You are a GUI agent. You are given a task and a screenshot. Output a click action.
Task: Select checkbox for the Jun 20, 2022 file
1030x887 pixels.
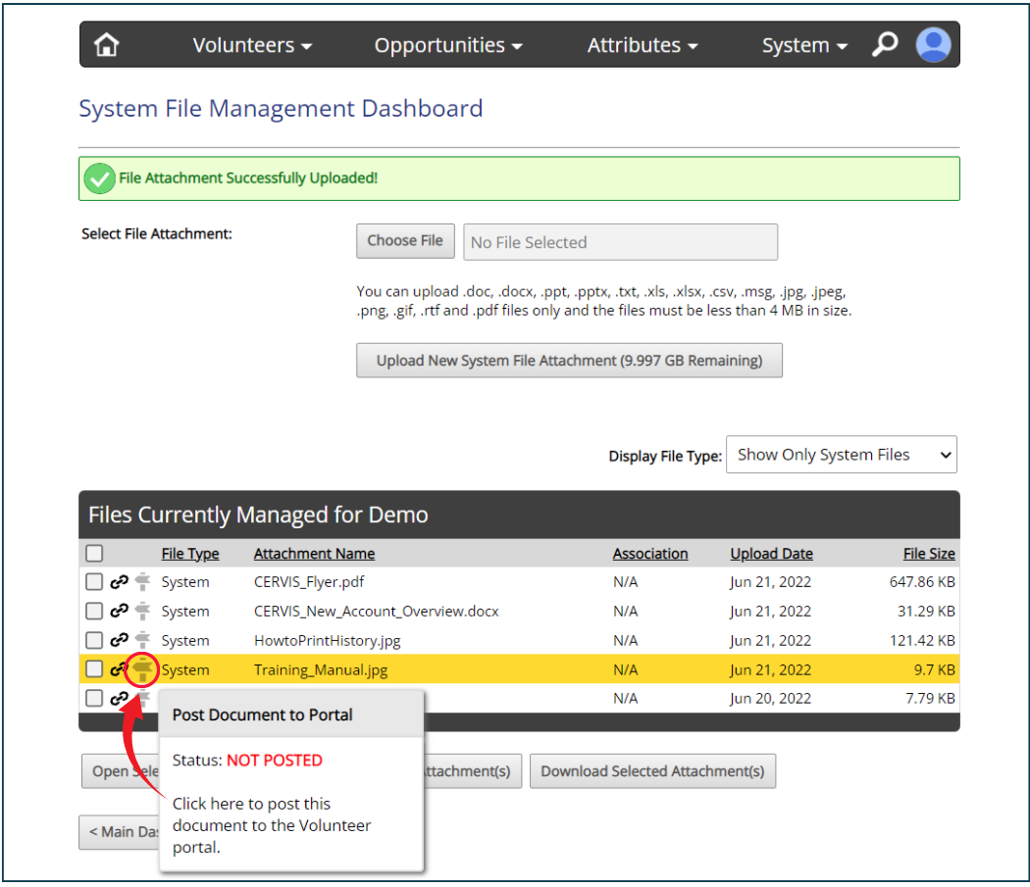pyautogui.click(x=94, y=698)
